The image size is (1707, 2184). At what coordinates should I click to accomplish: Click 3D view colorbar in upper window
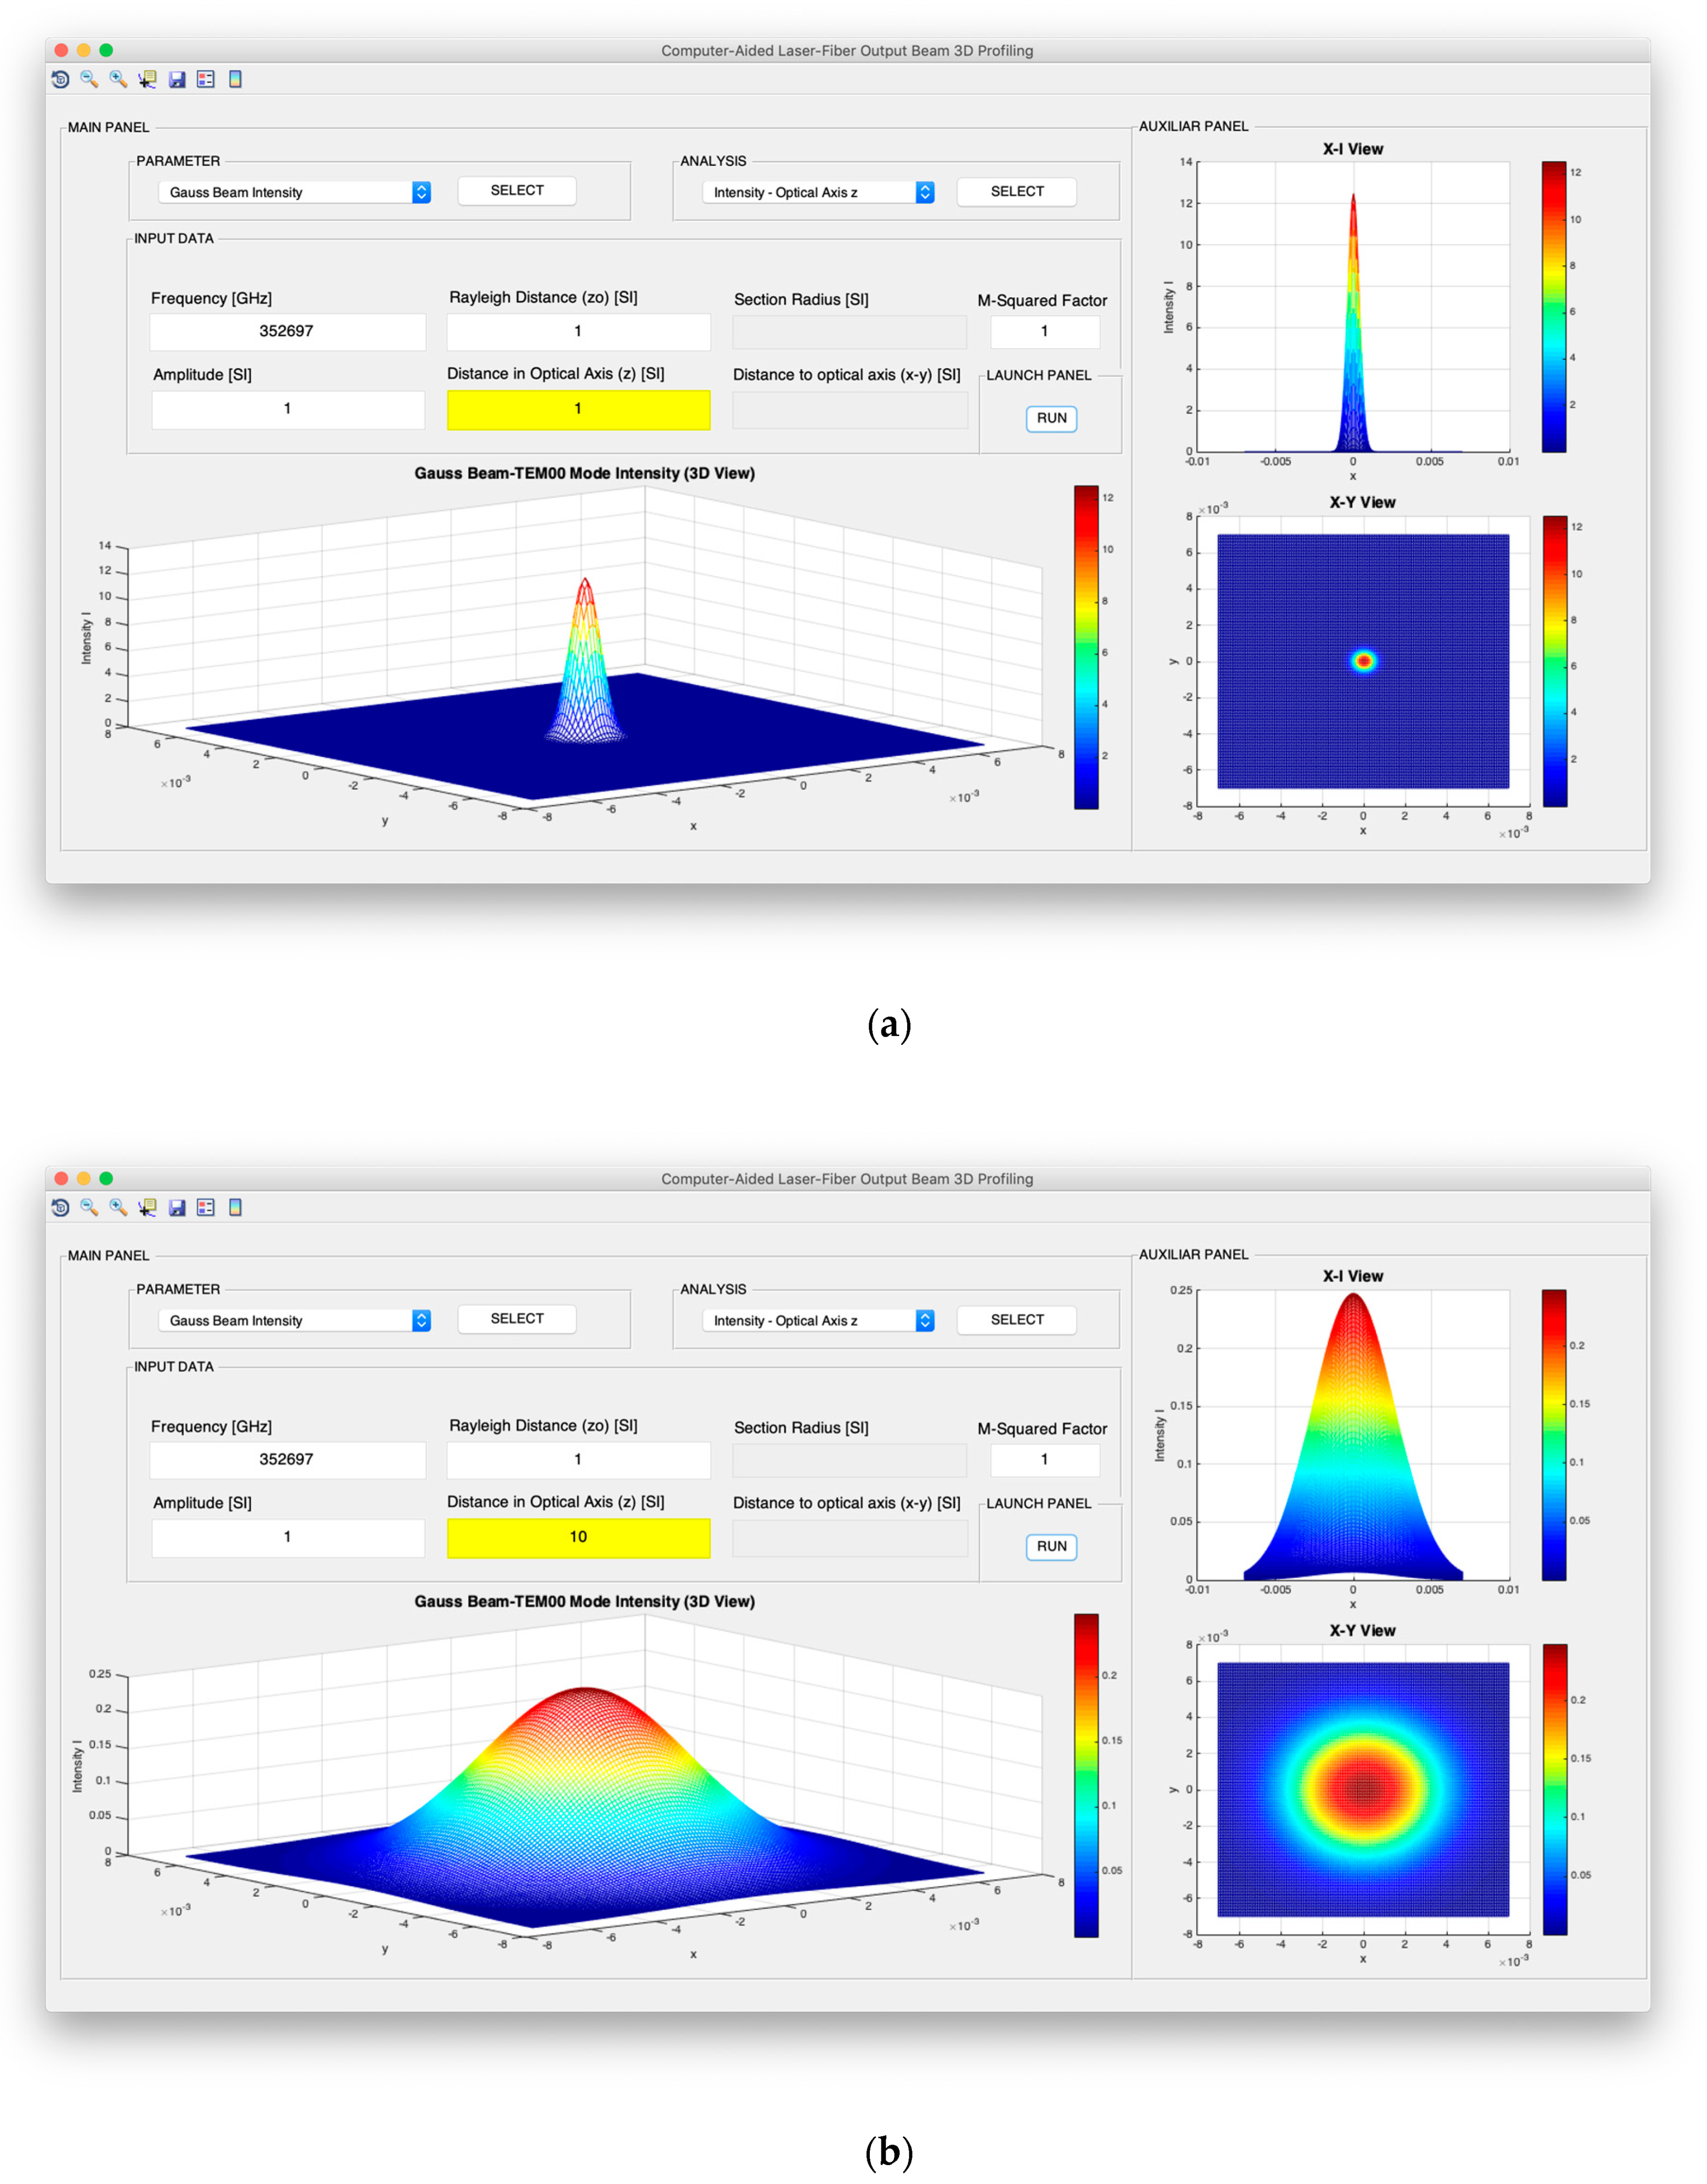coord(1086,646)
